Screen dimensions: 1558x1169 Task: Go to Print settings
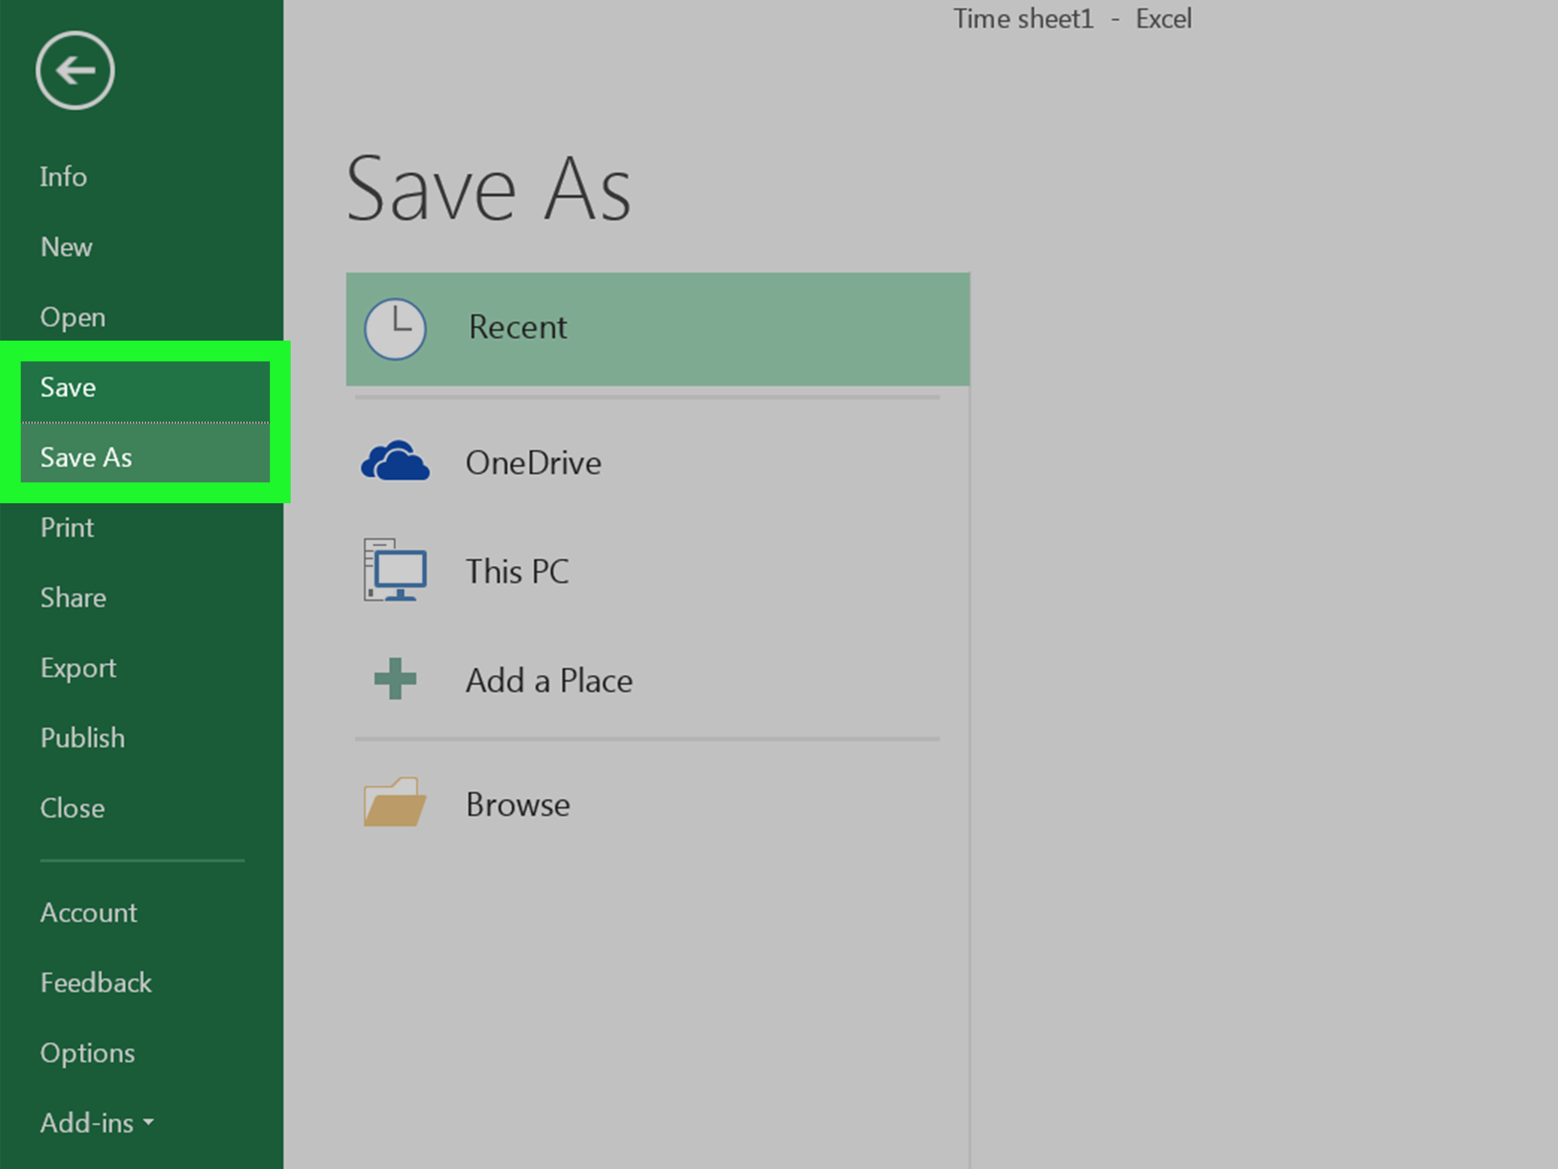click(67, 527)
